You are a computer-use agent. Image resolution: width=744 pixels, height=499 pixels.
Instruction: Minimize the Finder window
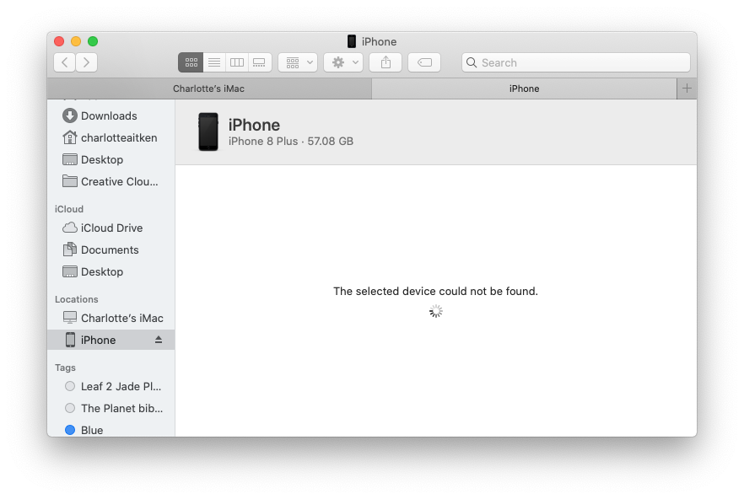(x=76, y=41)
